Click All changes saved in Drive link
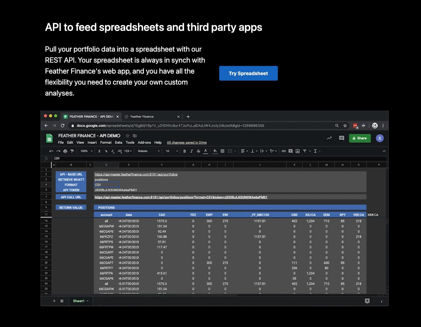This screenshot has height=327, width=421. (x=187, y=143)
